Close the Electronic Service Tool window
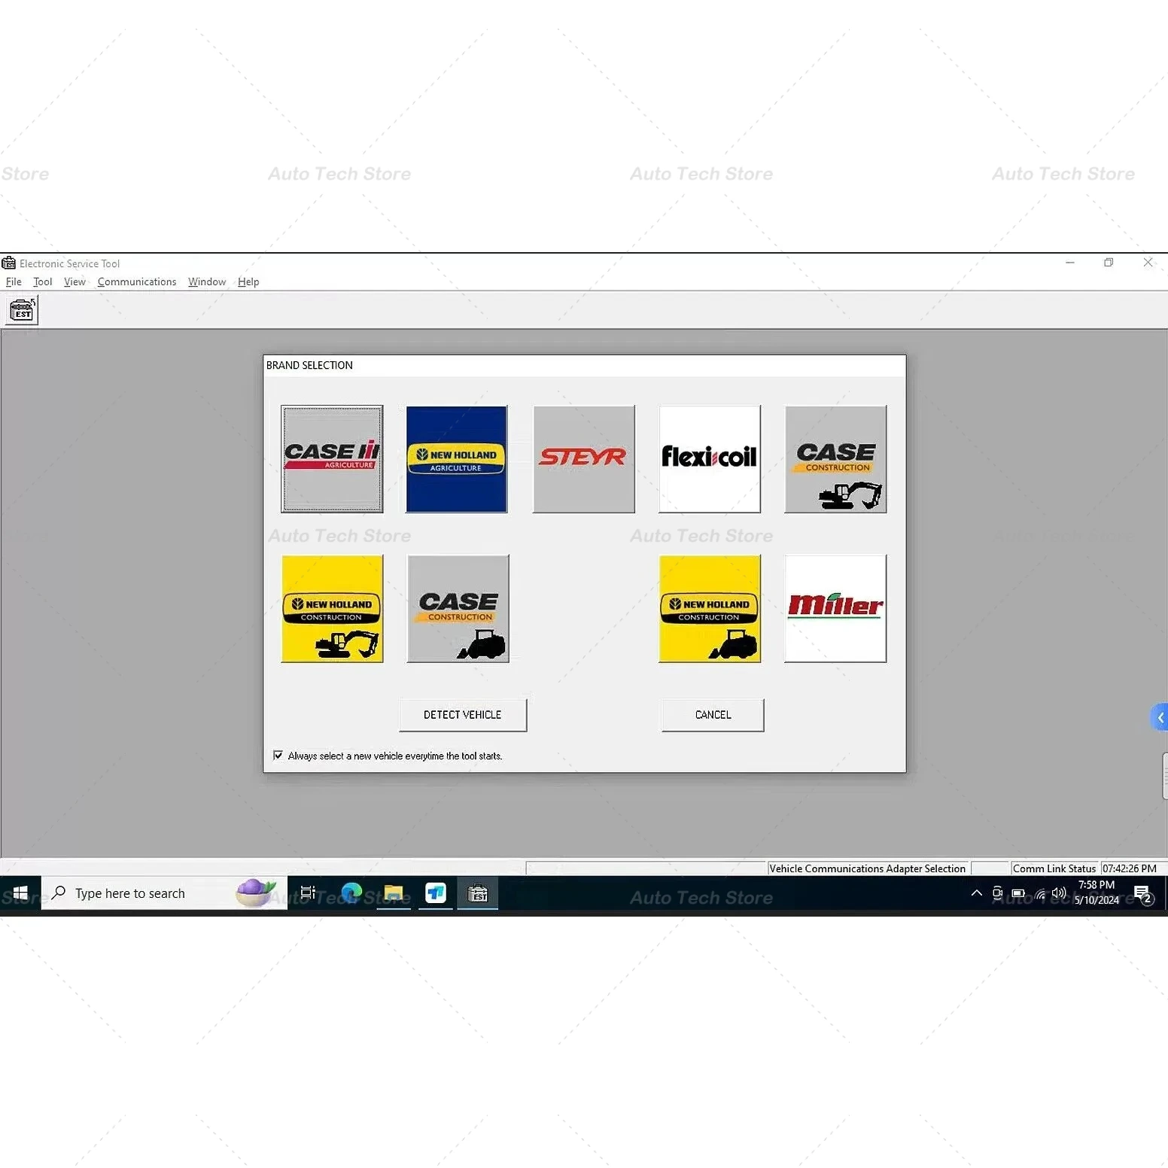This screenshot has height=1168, width=1168. tap(1148, 263)
